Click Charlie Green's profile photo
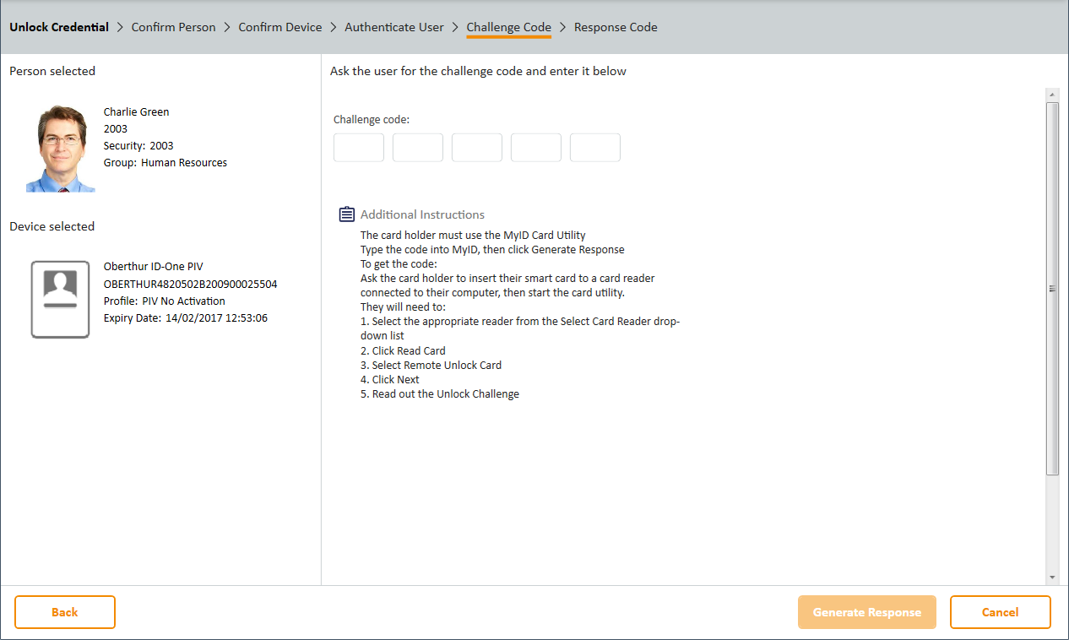1069x640 pixels. 61,149
